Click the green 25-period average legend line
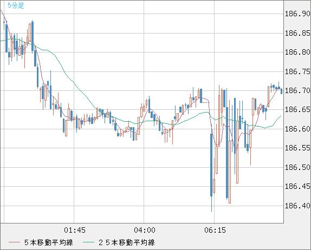 88,242
